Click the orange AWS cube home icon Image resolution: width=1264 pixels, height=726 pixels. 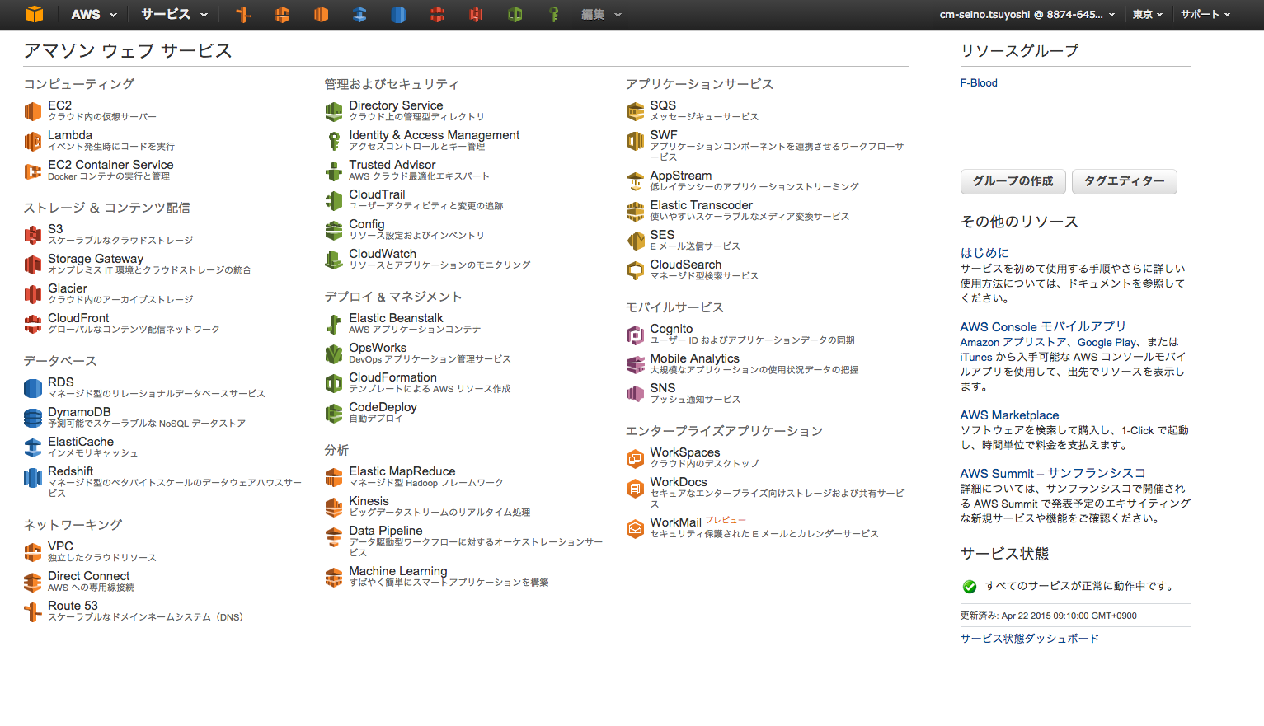pyautogui.click(x=34, y=14)
